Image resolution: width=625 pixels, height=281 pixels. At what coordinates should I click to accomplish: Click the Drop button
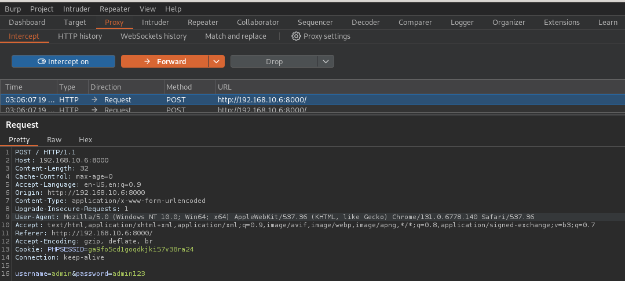(x=274, y=61)
